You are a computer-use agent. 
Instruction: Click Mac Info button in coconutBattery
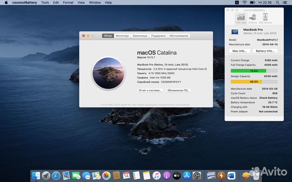pyautogui.click(x=240, y=51)
